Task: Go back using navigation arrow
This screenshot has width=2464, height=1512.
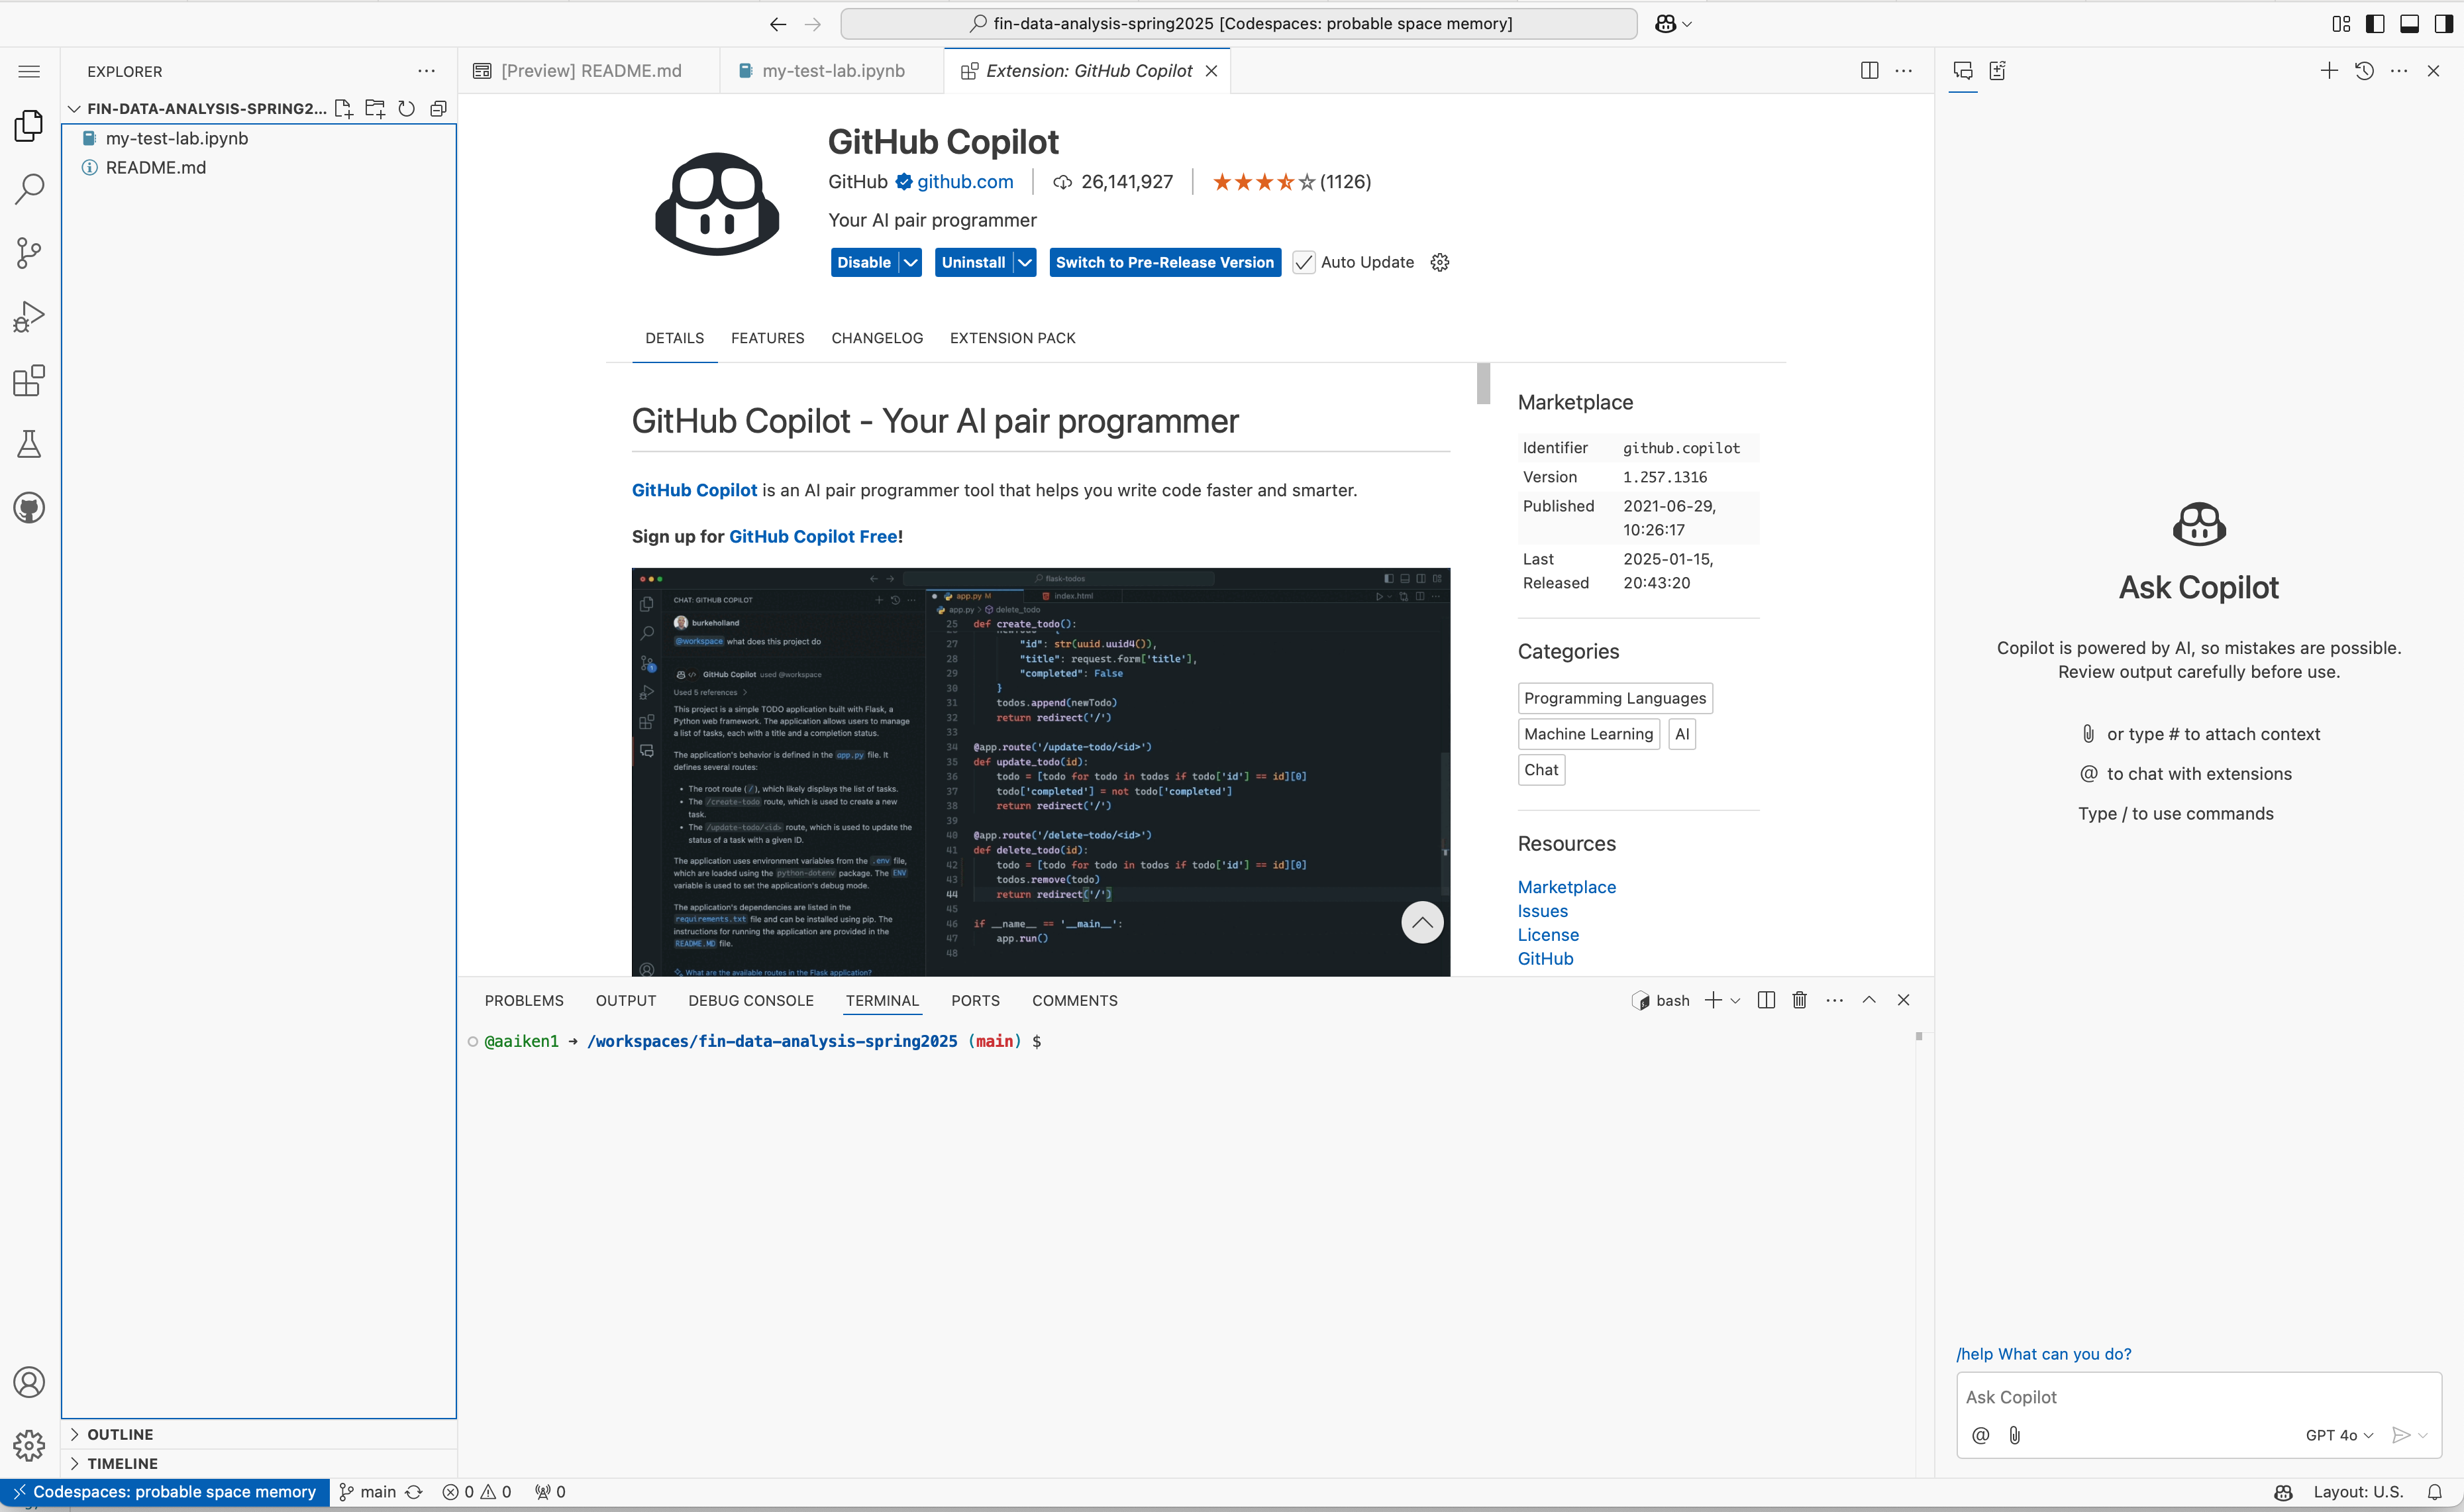Action: pyautogui.click(x=778, y=24)
